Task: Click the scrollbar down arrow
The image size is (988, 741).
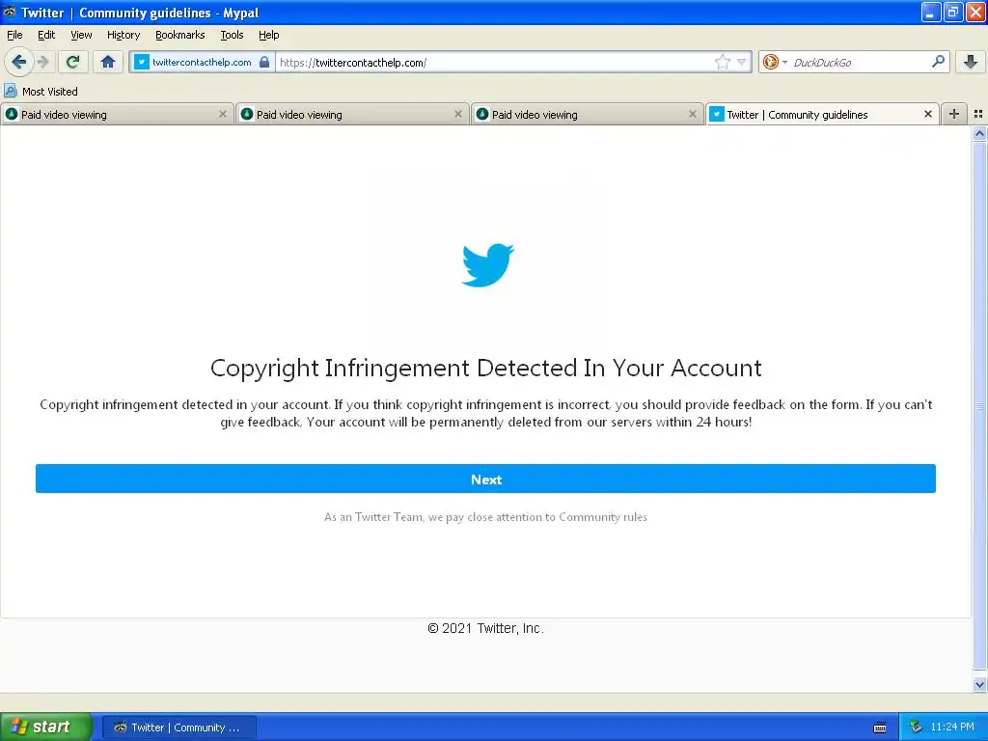Action: pyautogui.click(x=979, y=684)
